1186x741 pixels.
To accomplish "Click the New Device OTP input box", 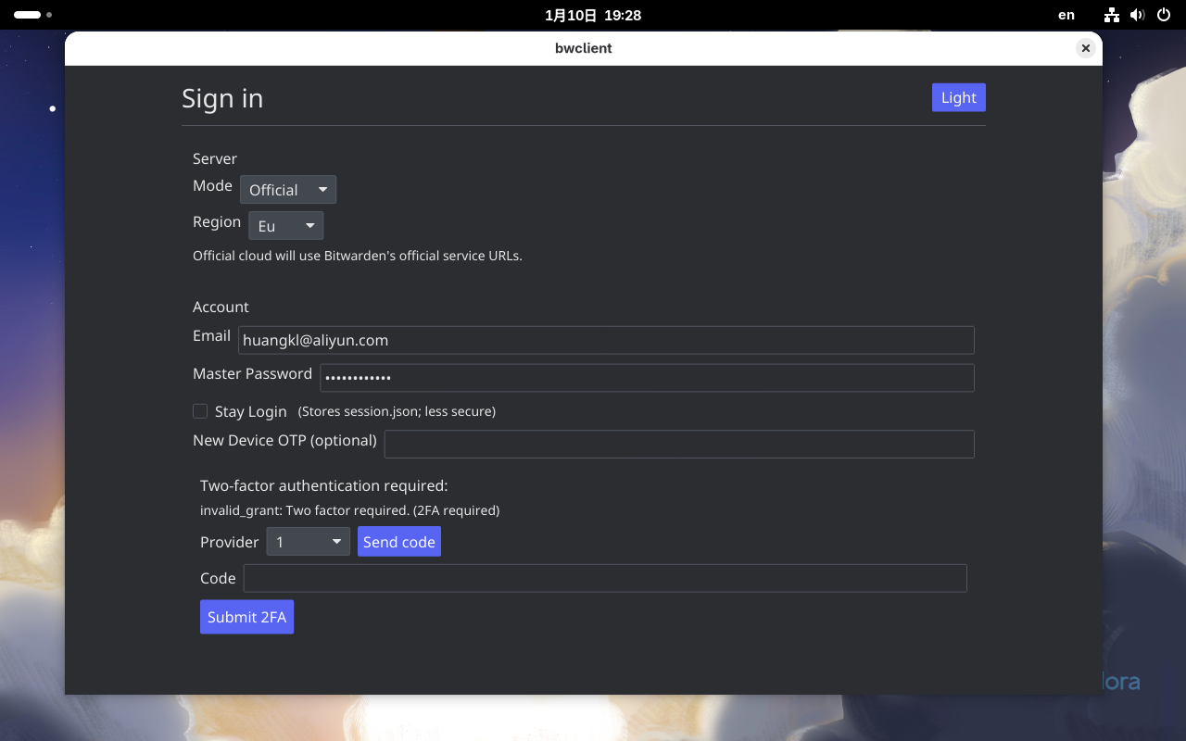I will [x=679, y=444].
